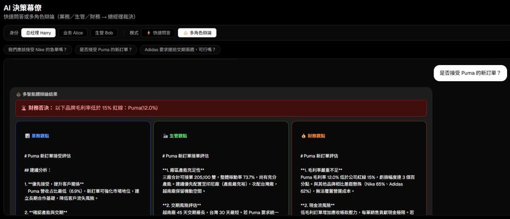Click '# Puma 新訂單接單評估' in 生管 card
This screenshot has width=510, height=219.
click(x=185, y=156)
